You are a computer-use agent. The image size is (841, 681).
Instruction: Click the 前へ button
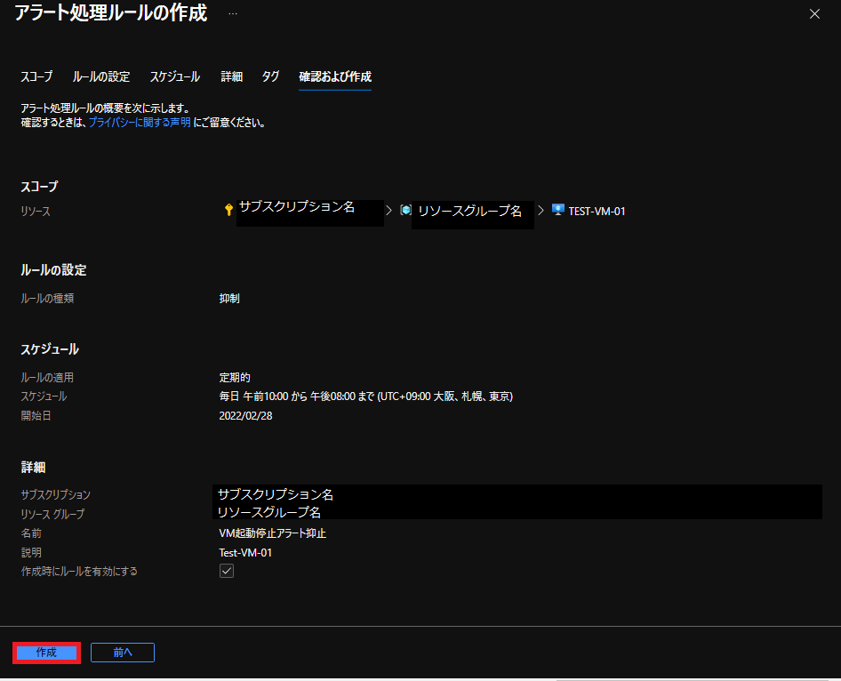click(x=123, y=653)
